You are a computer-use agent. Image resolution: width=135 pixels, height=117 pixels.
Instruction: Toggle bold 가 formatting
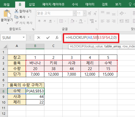(39, 21)
